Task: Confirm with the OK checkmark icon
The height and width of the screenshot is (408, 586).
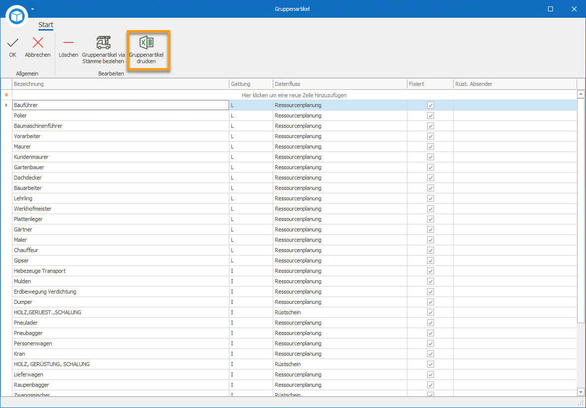Action: tap(13, 43)
